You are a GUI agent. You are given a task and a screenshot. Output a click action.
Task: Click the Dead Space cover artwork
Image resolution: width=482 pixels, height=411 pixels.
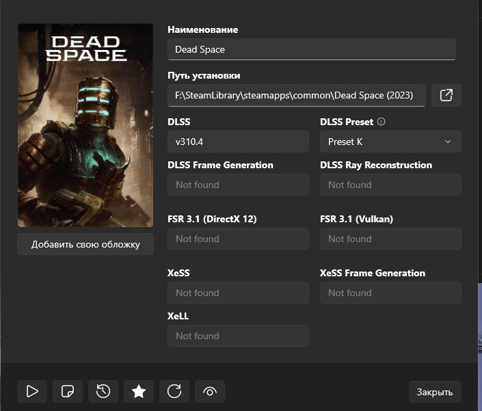coord(85,125)
